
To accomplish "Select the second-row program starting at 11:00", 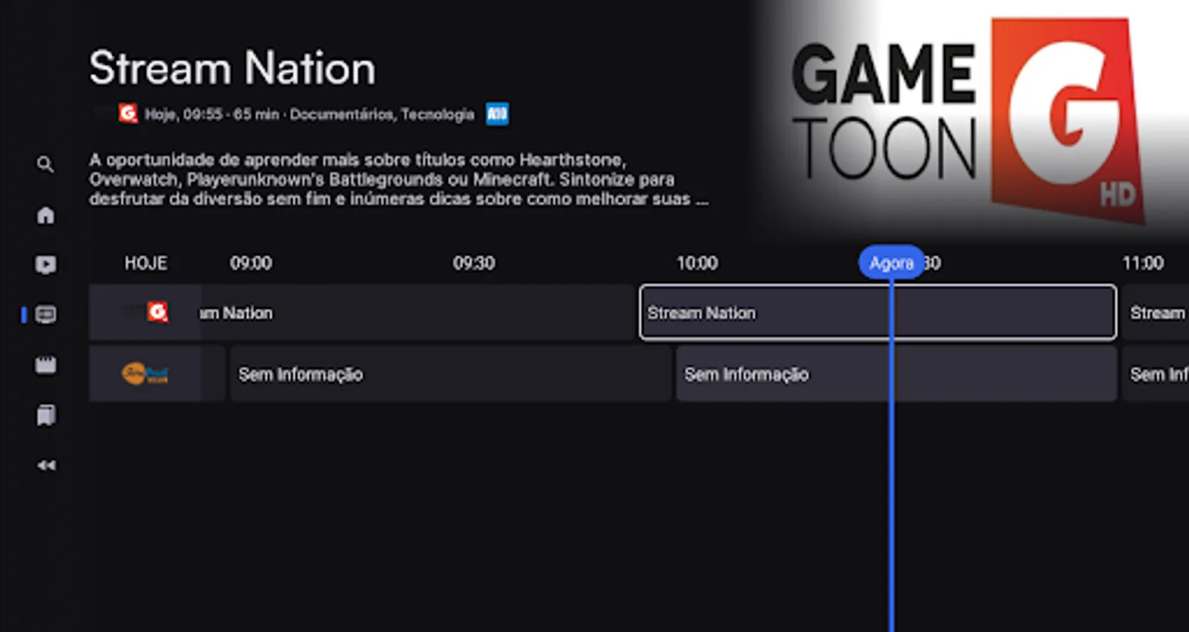I will point(1155,374).
